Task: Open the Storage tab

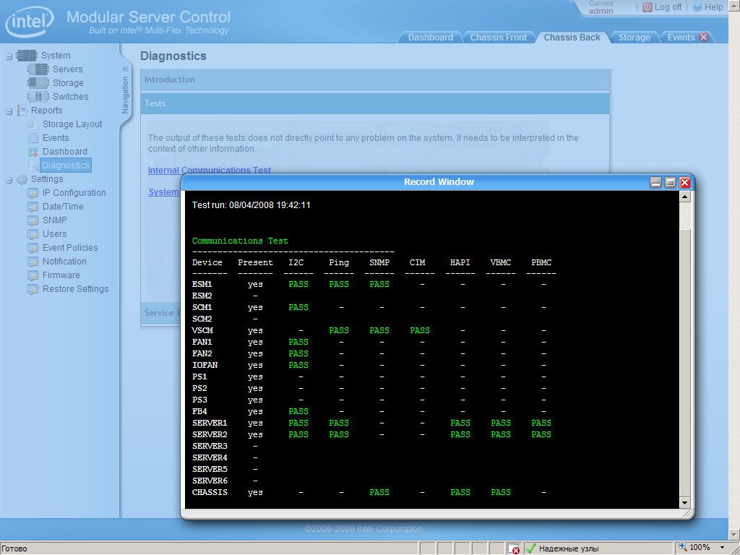Action: [634, 38]
